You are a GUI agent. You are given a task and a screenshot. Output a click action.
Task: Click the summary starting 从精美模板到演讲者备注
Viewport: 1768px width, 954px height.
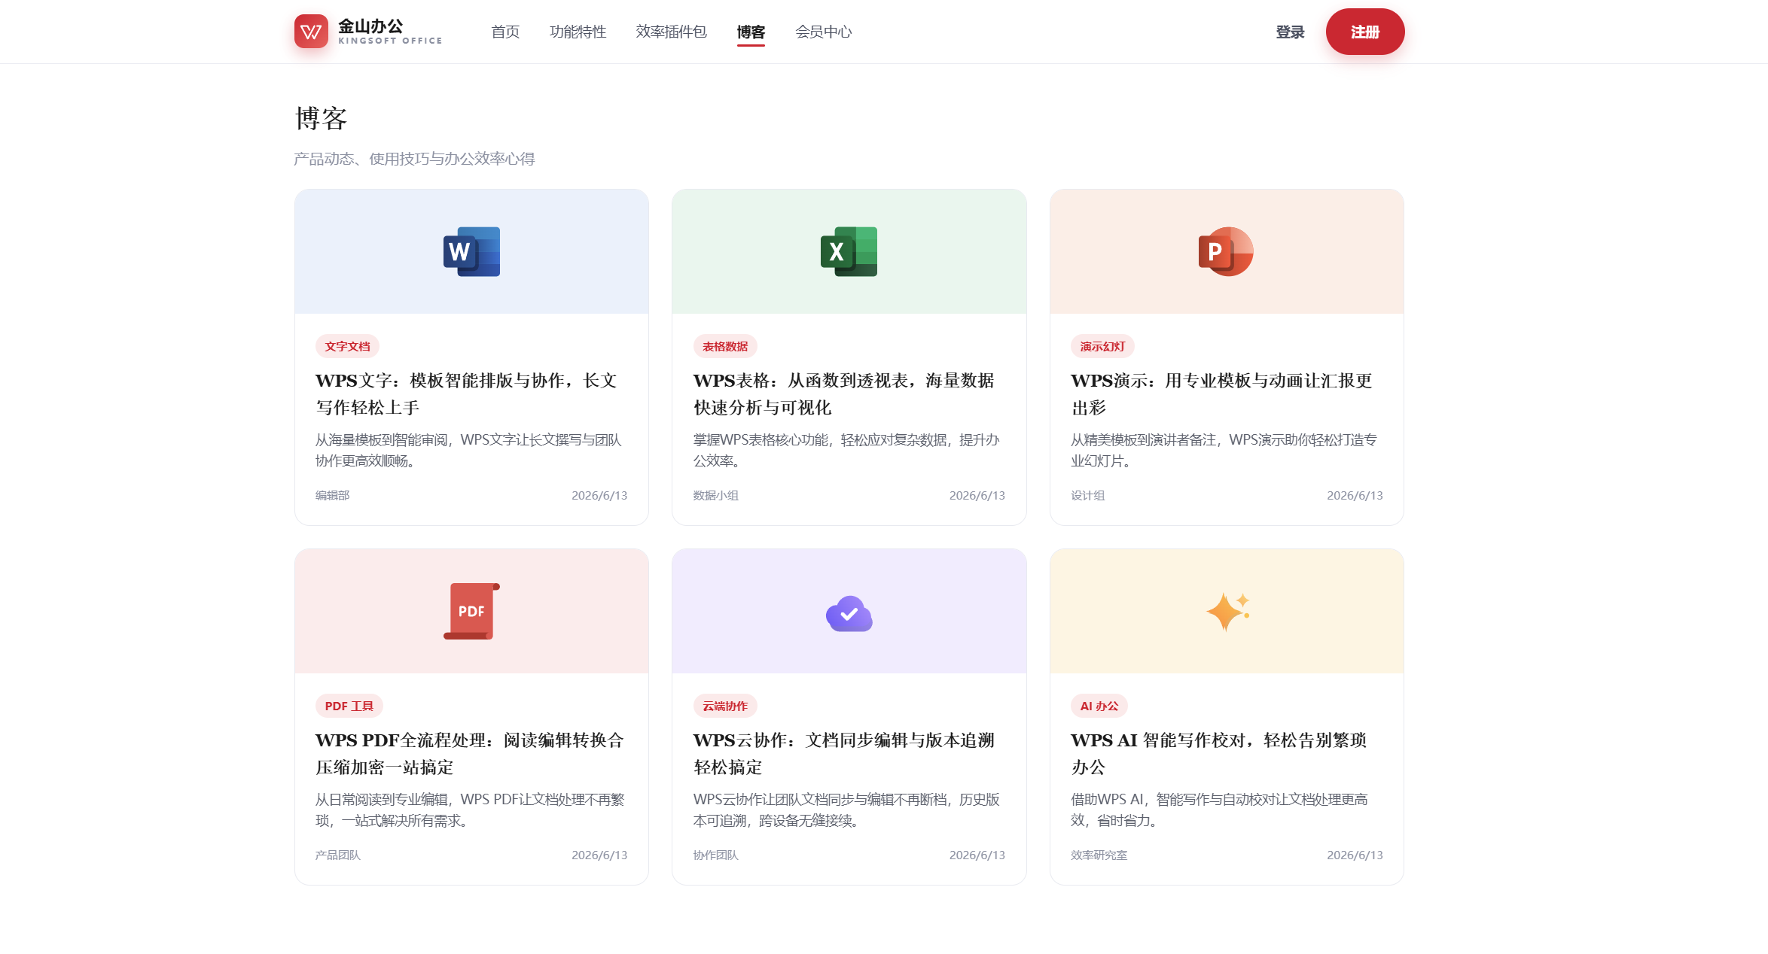1224,450
